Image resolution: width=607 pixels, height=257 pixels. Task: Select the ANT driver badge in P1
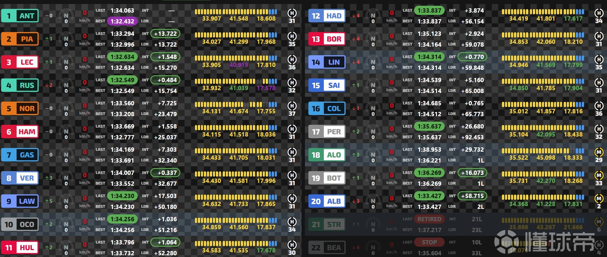click(x=20, y=16)
